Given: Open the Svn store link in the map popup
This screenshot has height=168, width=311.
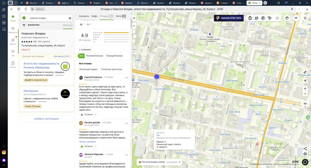Looking at the screenshot, I should click(x=158, y=135).
